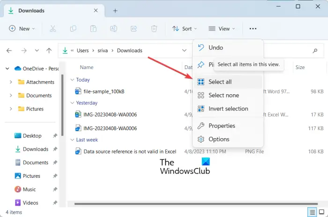Click the Cut scissors icon in toolbar
The image size is (328, 217).
click(52, 28)
